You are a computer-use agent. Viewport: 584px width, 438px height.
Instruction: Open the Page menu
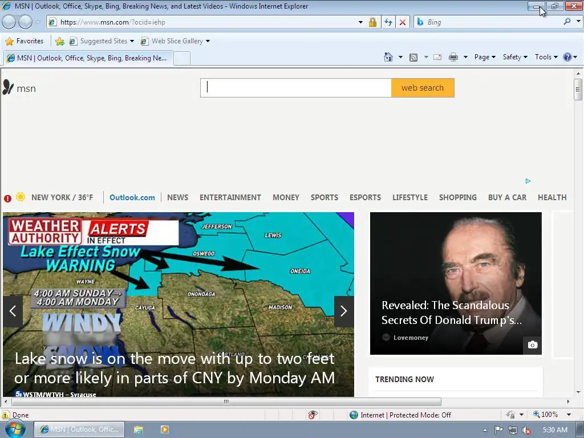485,57
